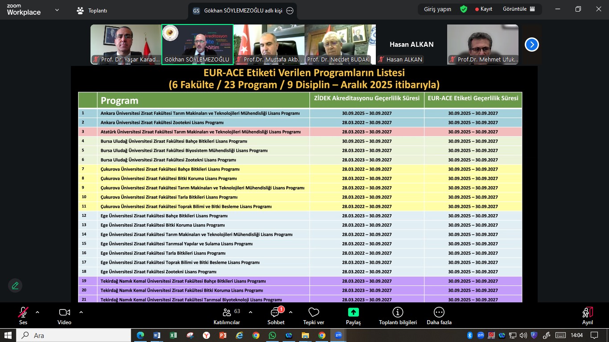The width and height of the screenshot is (609, 342).
Task: Switch to the Toplantı tab
Action: (92, 11)
